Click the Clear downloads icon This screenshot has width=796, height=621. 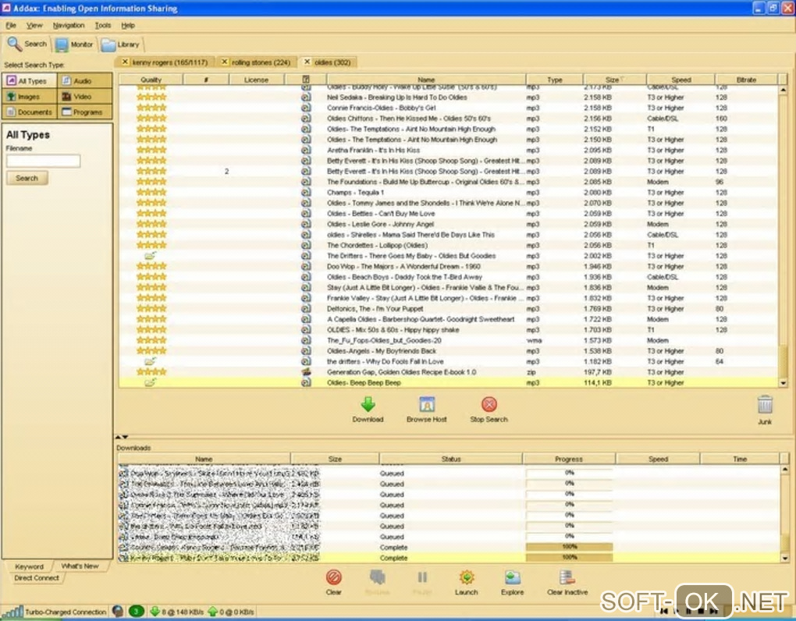(x=333, y=578)
